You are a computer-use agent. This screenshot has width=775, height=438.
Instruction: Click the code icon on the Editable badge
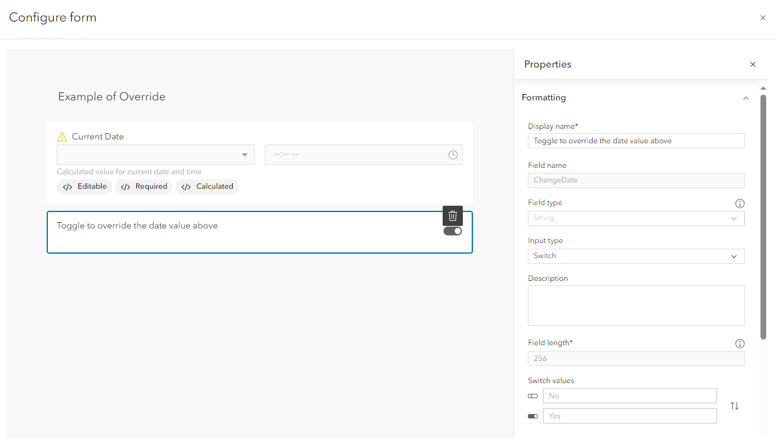click(x=67, y=186)
